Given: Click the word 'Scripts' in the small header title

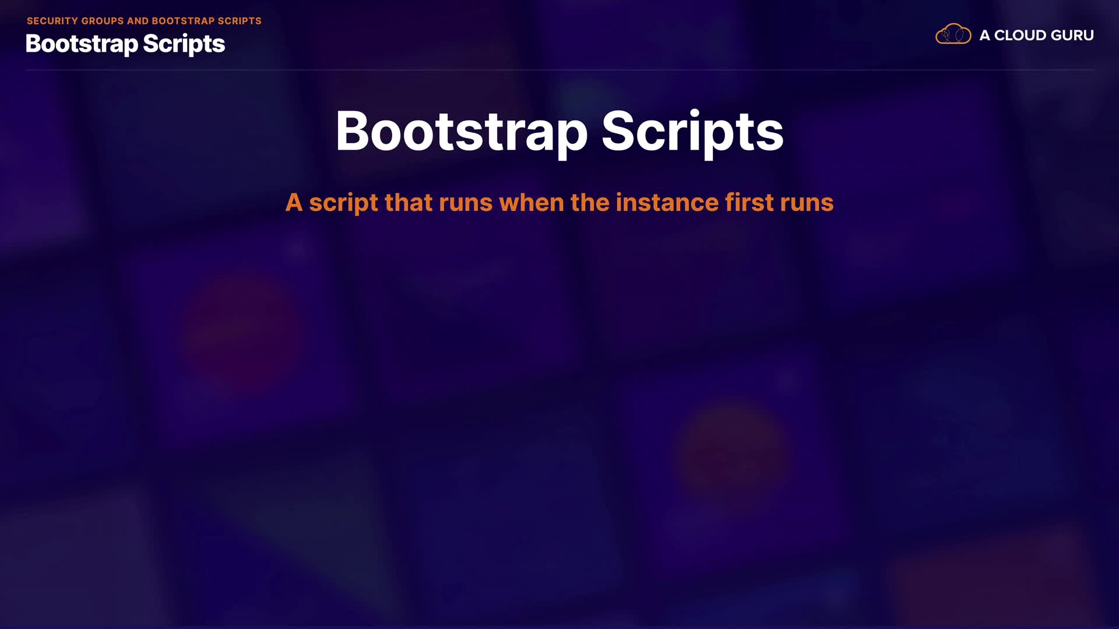Looking at the screenshot, I should pos(184,44).
